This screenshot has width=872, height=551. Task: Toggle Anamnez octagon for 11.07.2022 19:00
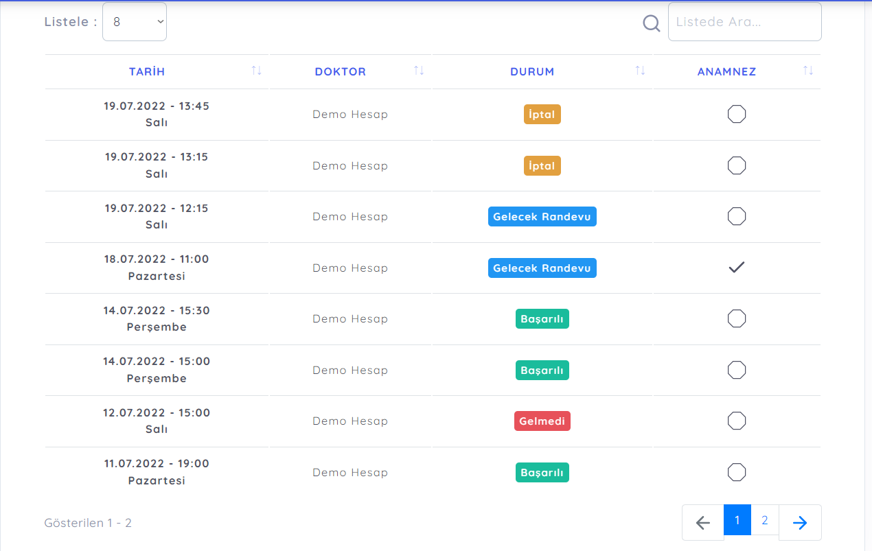tap(737, 472)
